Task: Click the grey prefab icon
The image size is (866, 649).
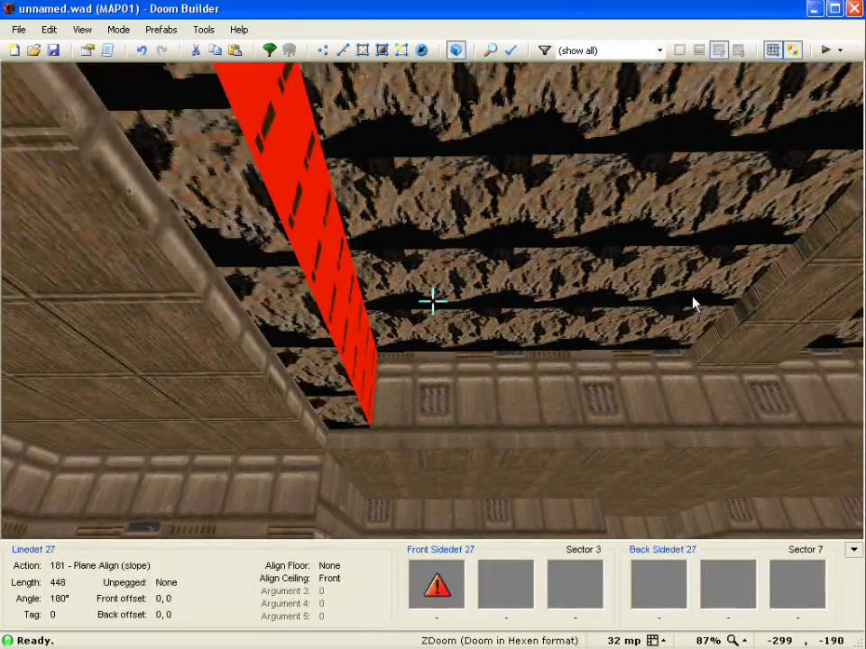Action: click(x=289, y=50)
